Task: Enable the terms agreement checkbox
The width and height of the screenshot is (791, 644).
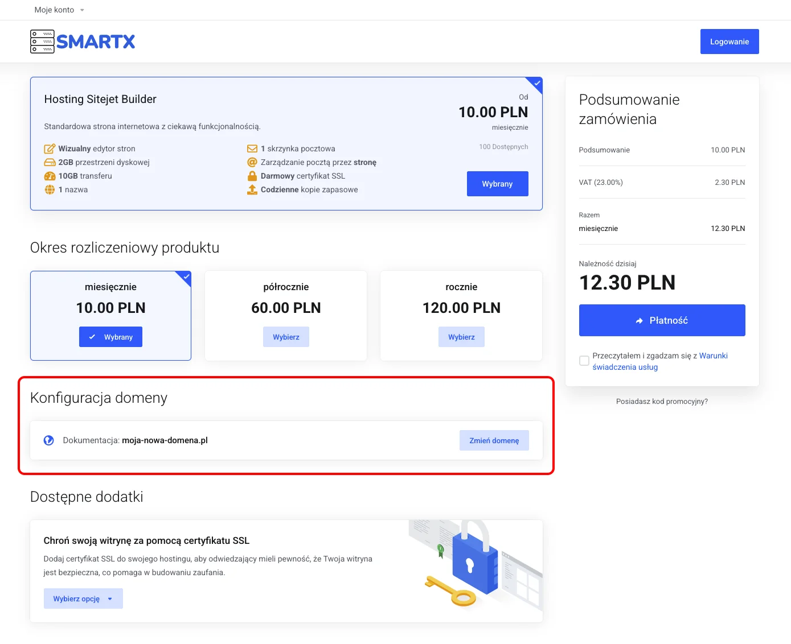Action: (584, 360)
